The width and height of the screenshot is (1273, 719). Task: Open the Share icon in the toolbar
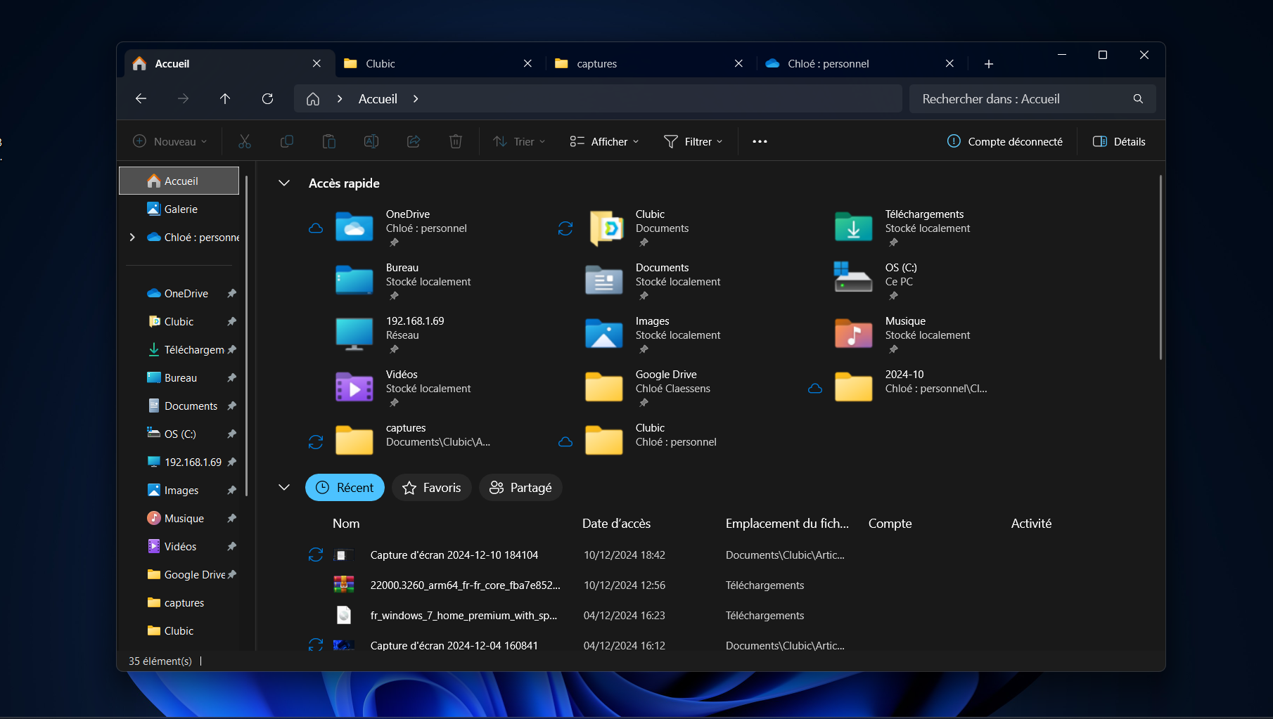coord(414,141)
